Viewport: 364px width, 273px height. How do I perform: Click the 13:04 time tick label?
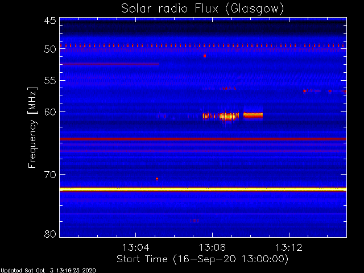tap(135, 247)
